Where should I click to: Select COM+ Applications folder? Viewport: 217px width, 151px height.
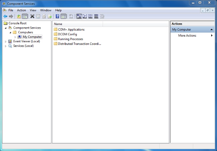click(71, 30)
